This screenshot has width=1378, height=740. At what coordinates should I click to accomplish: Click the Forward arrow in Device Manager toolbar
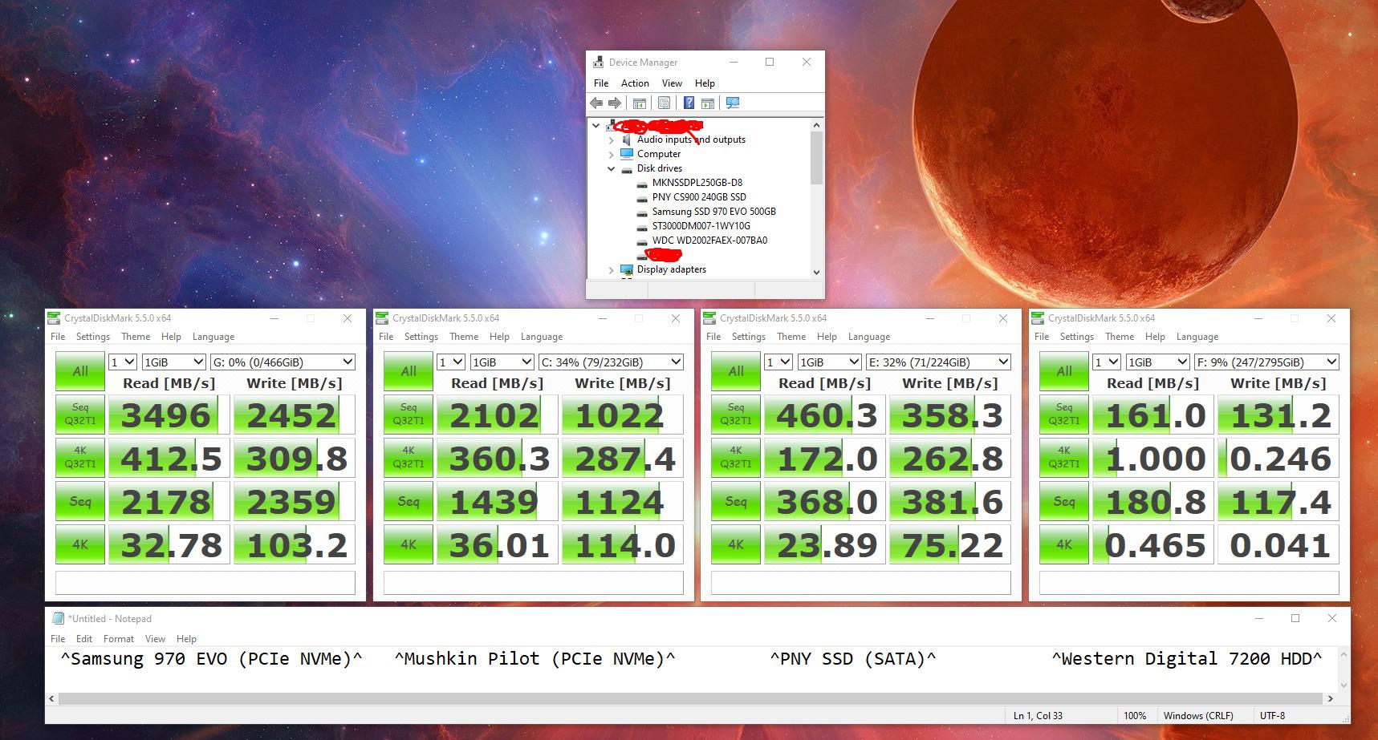615,103
